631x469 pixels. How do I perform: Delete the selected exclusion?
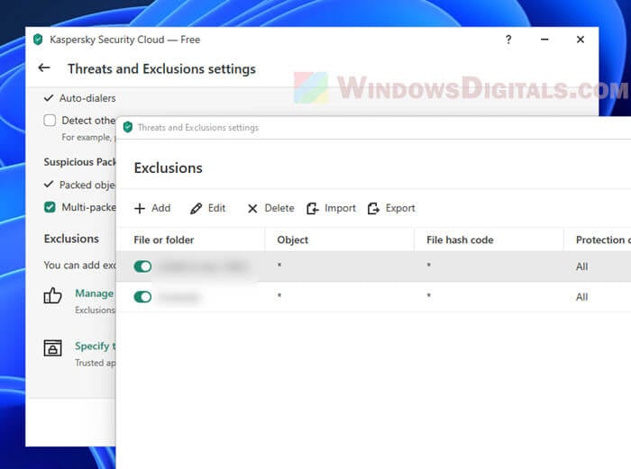270,208
